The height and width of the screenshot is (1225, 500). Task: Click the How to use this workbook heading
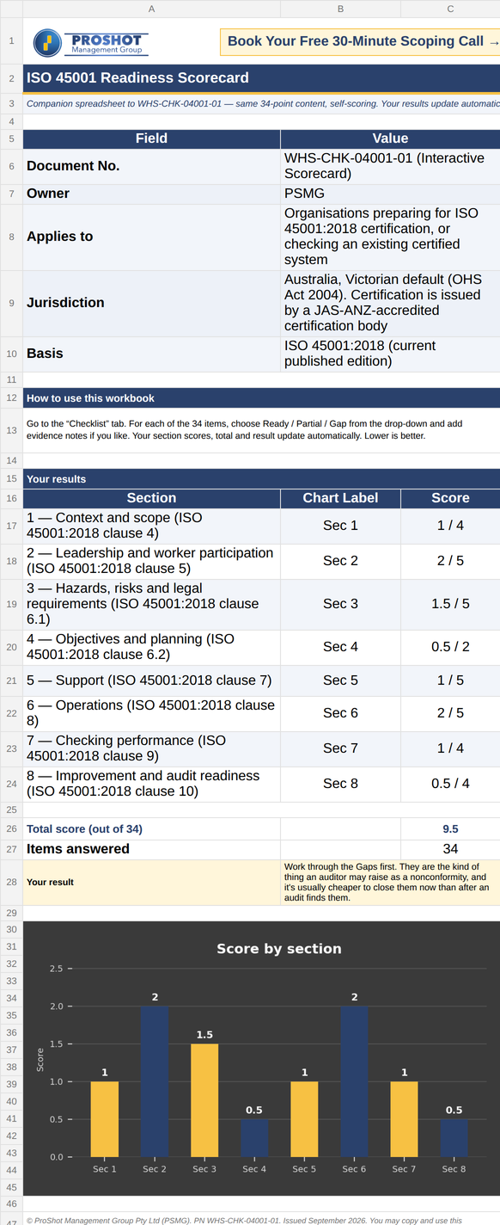tap(261, 398)
